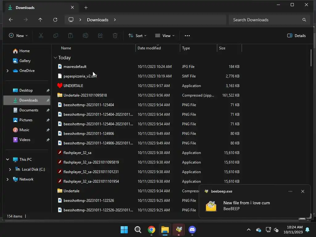
Task: Click the PC icon in address bar
Action: (x=71, y=20)
